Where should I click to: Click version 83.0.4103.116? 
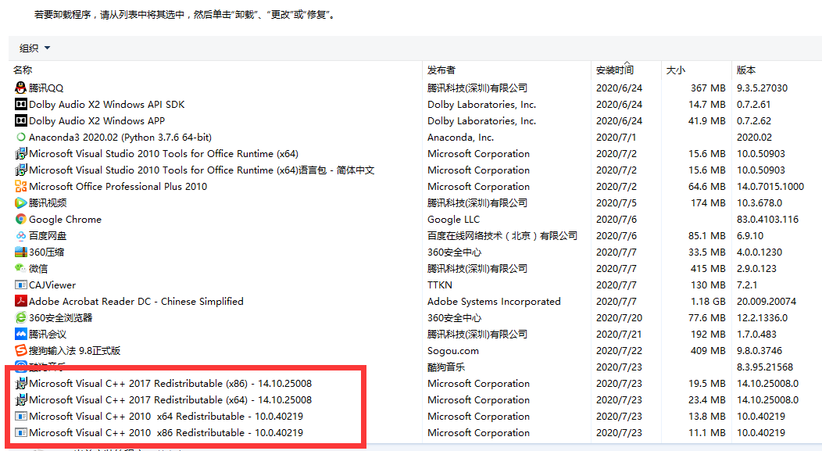[x=767, y=220]
